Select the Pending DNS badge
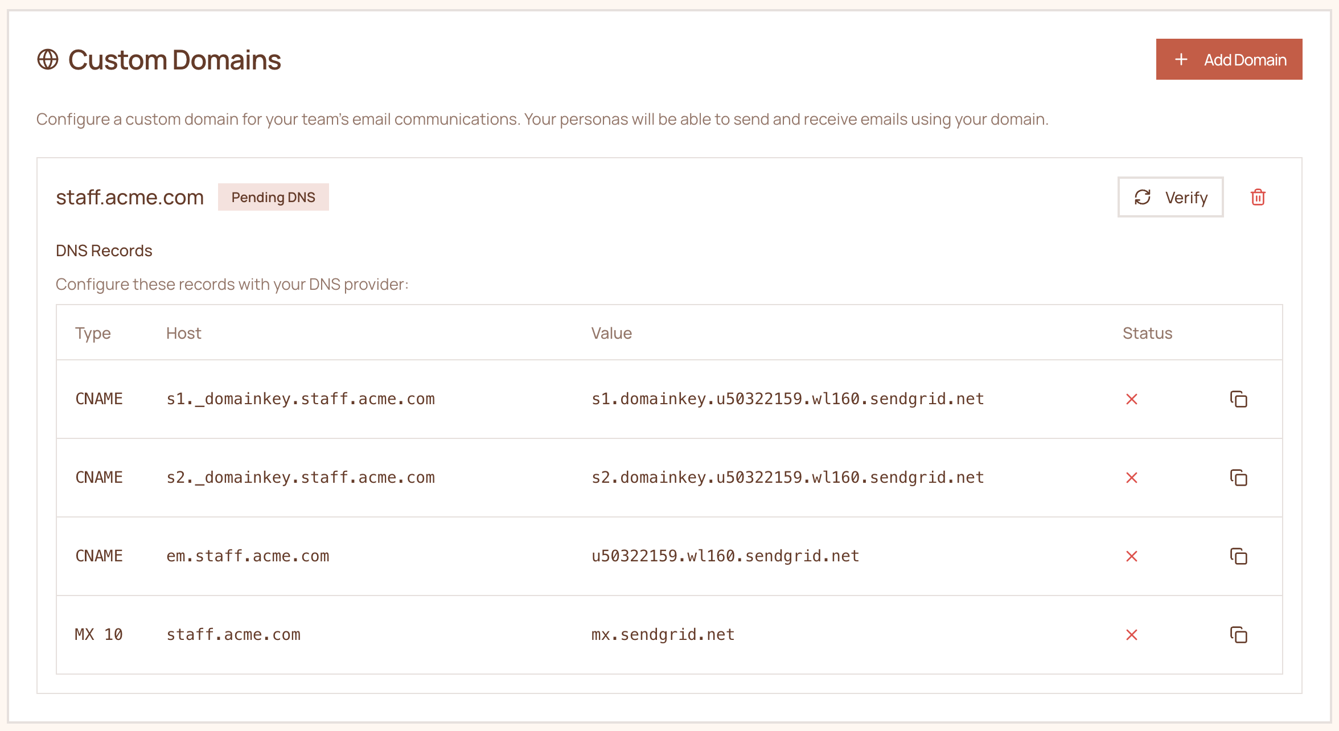 [274, 196]
